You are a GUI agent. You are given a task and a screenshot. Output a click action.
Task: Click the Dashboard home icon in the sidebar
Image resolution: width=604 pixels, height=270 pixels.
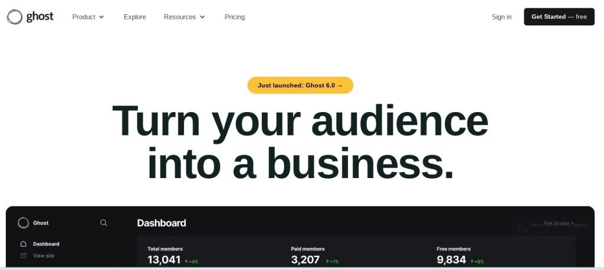click(23, 244)
